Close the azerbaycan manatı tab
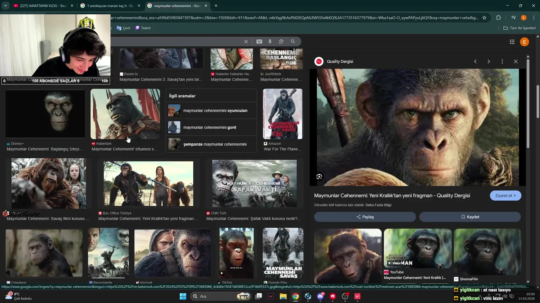 coord(139,6)
